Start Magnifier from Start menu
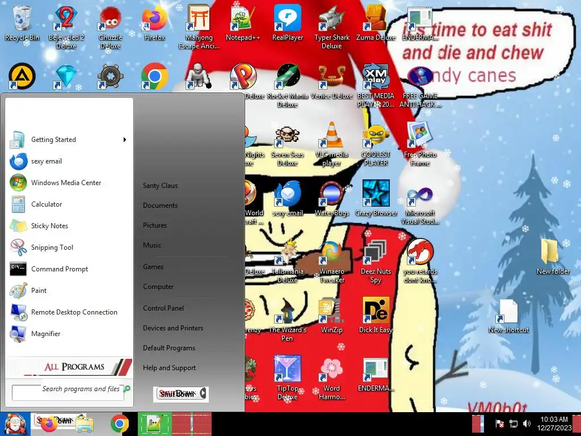The height and width of the screenshot is (436, 581). pyautogui.click(x=69, y=334)
